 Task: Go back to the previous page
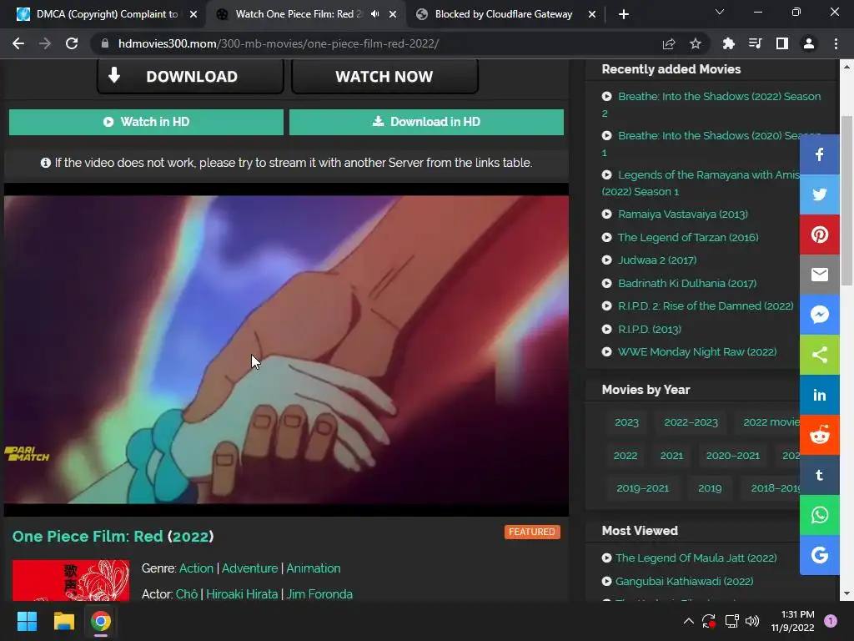click(18, 43)
